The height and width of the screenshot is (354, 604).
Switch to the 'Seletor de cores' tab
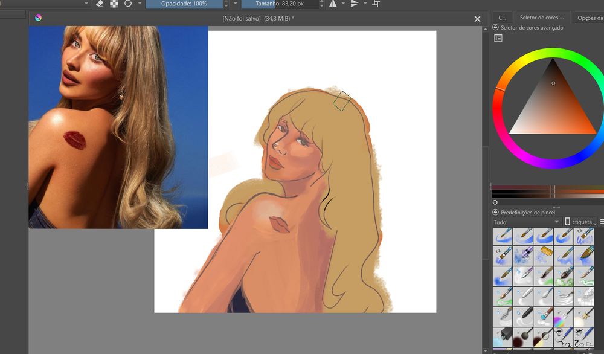click(542, 18)
